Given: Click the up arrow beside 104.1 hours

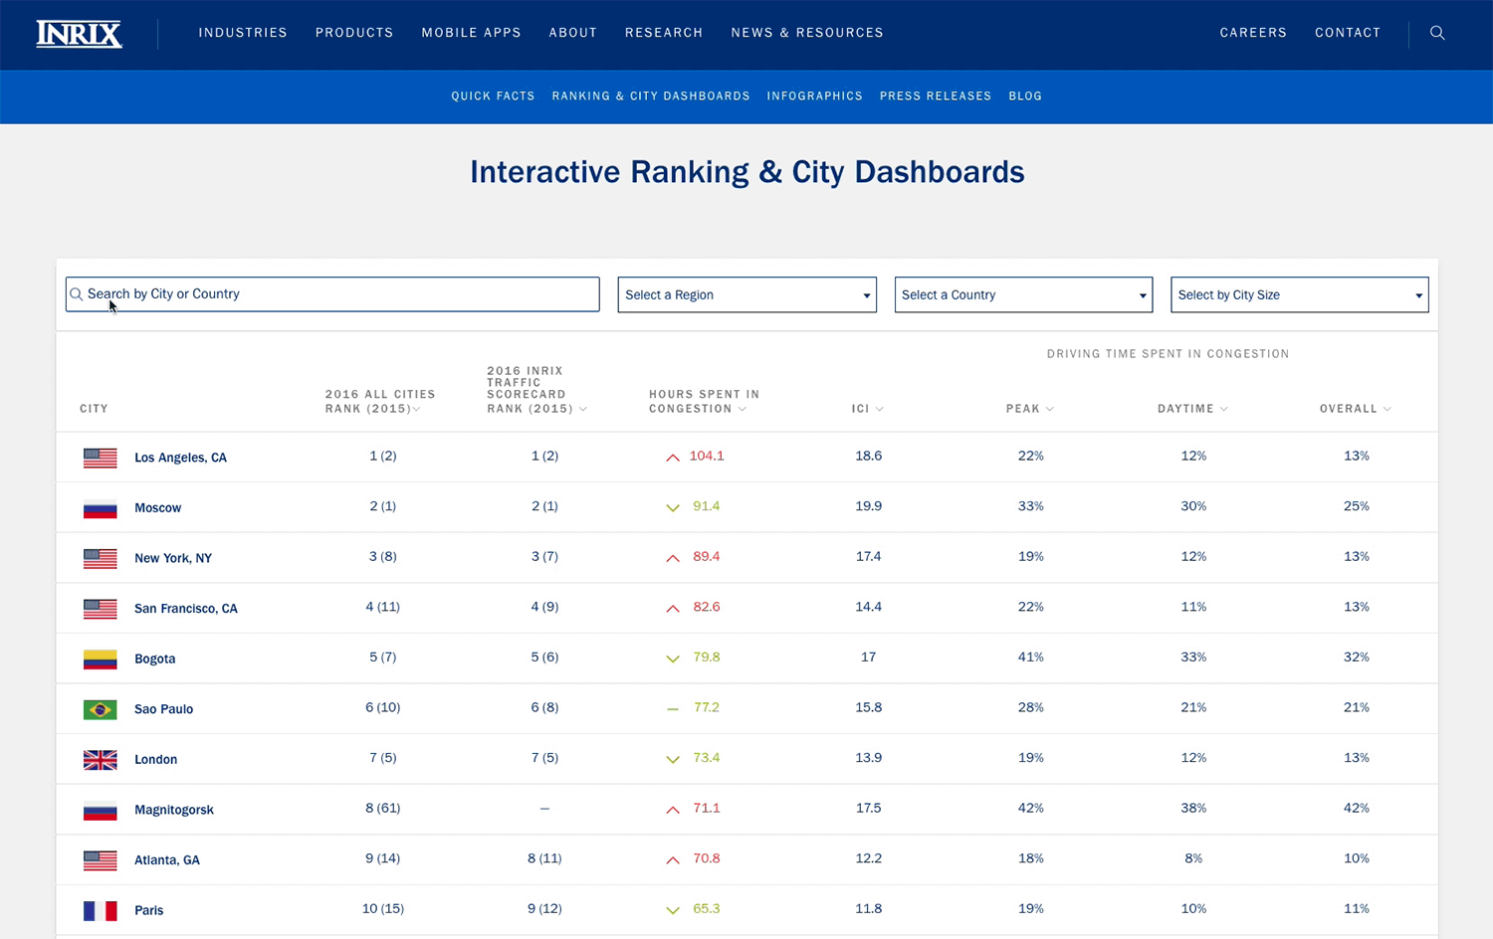Looking at the screenshot, I should [x=673, y=458].
